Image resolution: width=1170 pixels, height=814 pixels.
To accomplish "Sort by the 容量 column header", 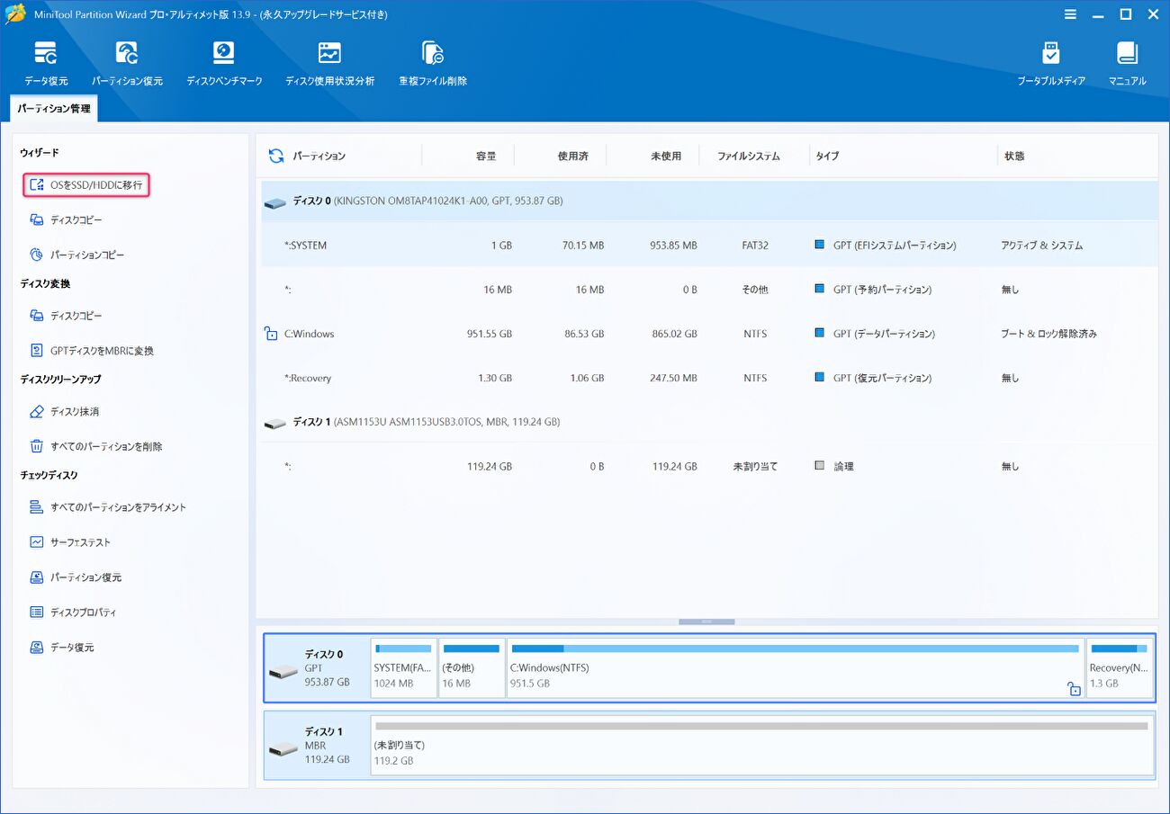I will click(486, 157).
